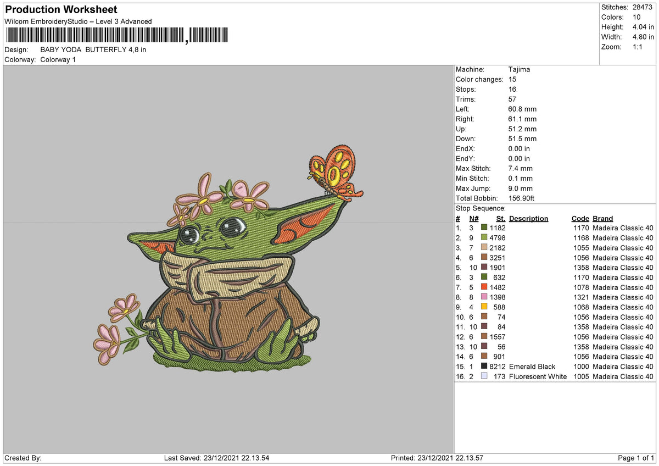Click thread code '1321'
Screen dimensions: 659x466
coord(581,297)
